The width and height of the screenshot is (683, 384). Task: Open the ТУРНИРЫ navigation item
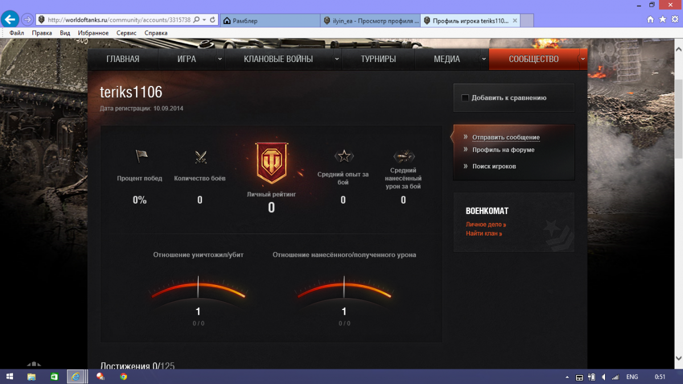click(378, 59)
